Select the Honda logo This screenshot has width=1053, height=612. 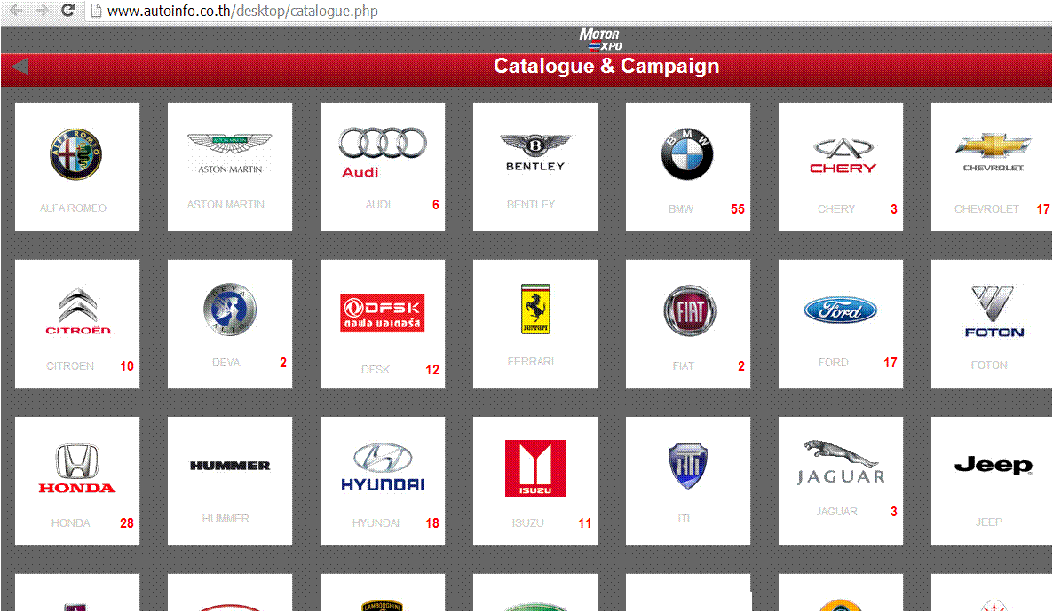coord(77,468)
